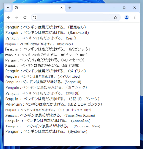Open the tab search dropdown
The width and height of the screenshot is (143, 149).
click(x=8, y=8)
